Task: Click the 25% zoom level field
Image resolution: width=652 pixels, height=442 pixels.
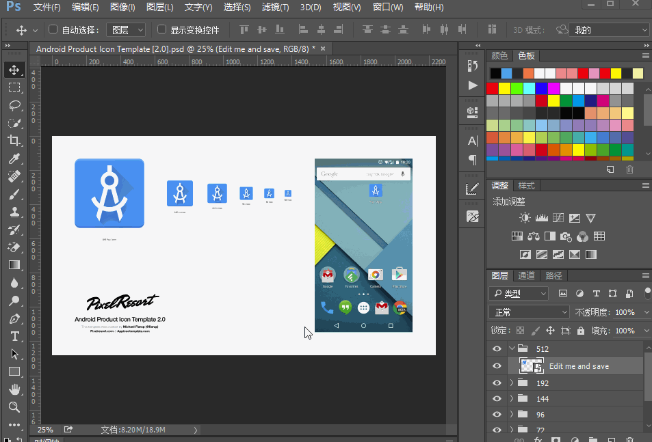Action: tap(45, 430)
